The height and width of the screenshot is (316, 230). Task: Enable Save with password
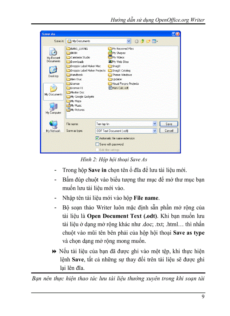click(x=97, y=144)
